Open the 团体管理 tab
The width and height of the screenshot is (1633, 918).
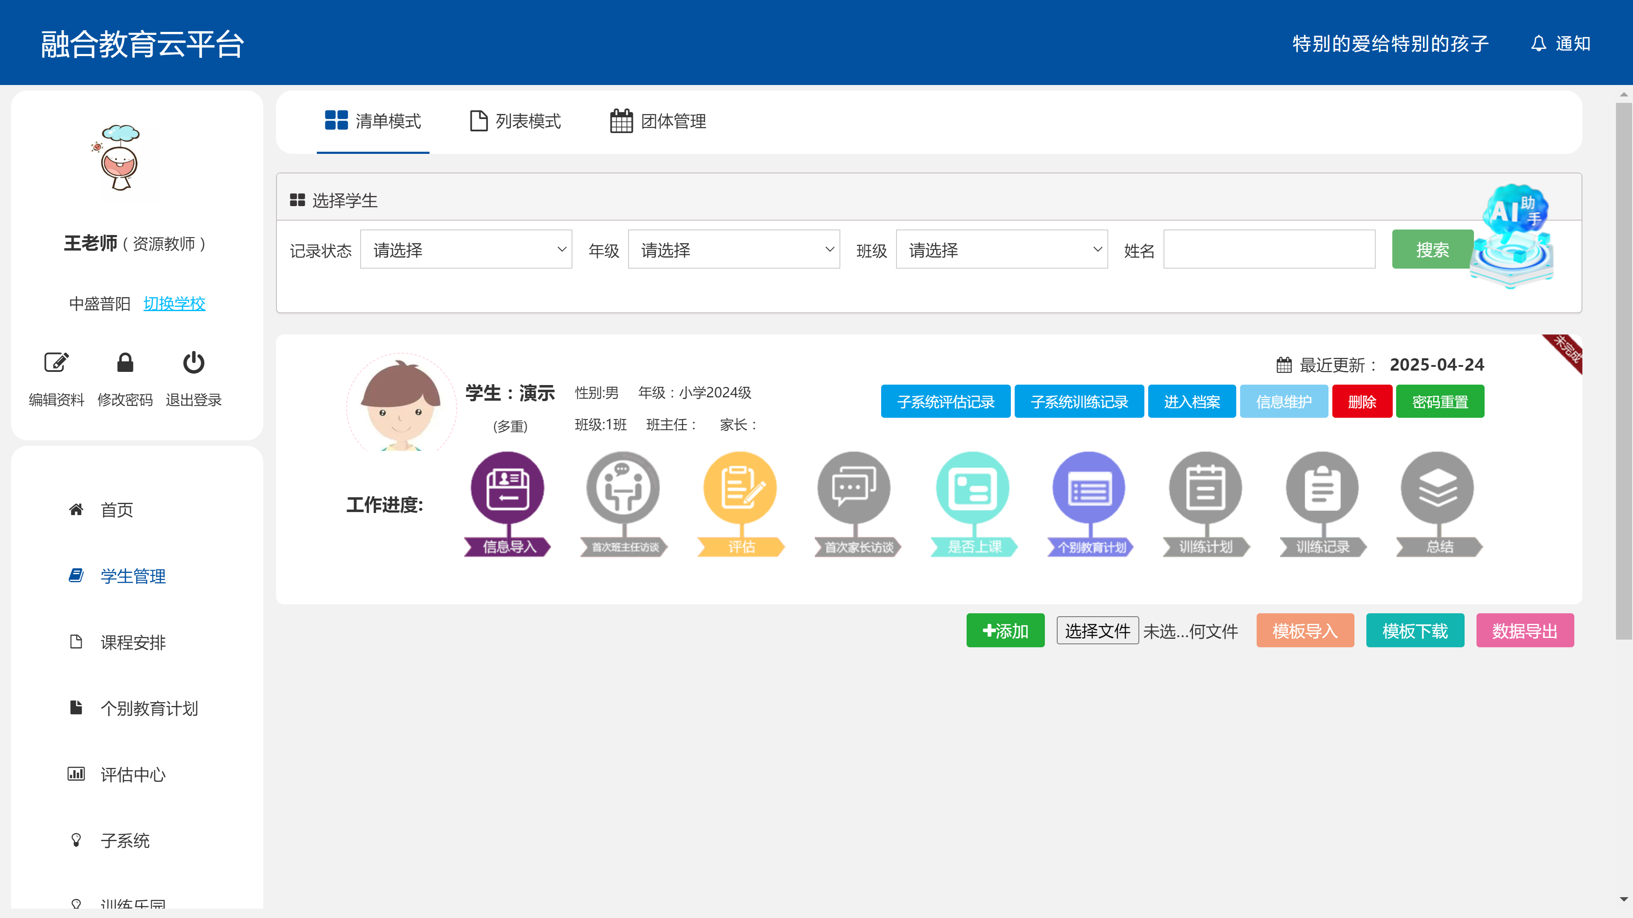point(658,121)
